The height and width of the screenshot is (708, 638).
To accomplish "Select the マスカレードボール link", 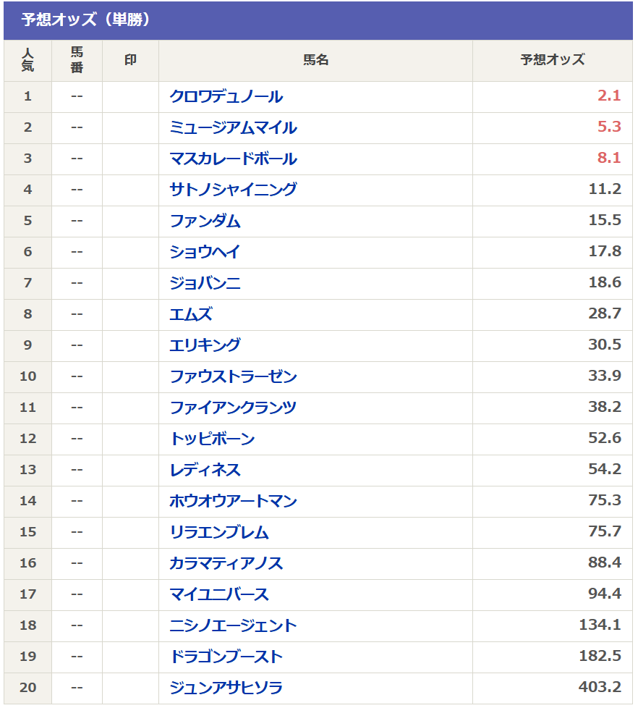I will (233, 159).
